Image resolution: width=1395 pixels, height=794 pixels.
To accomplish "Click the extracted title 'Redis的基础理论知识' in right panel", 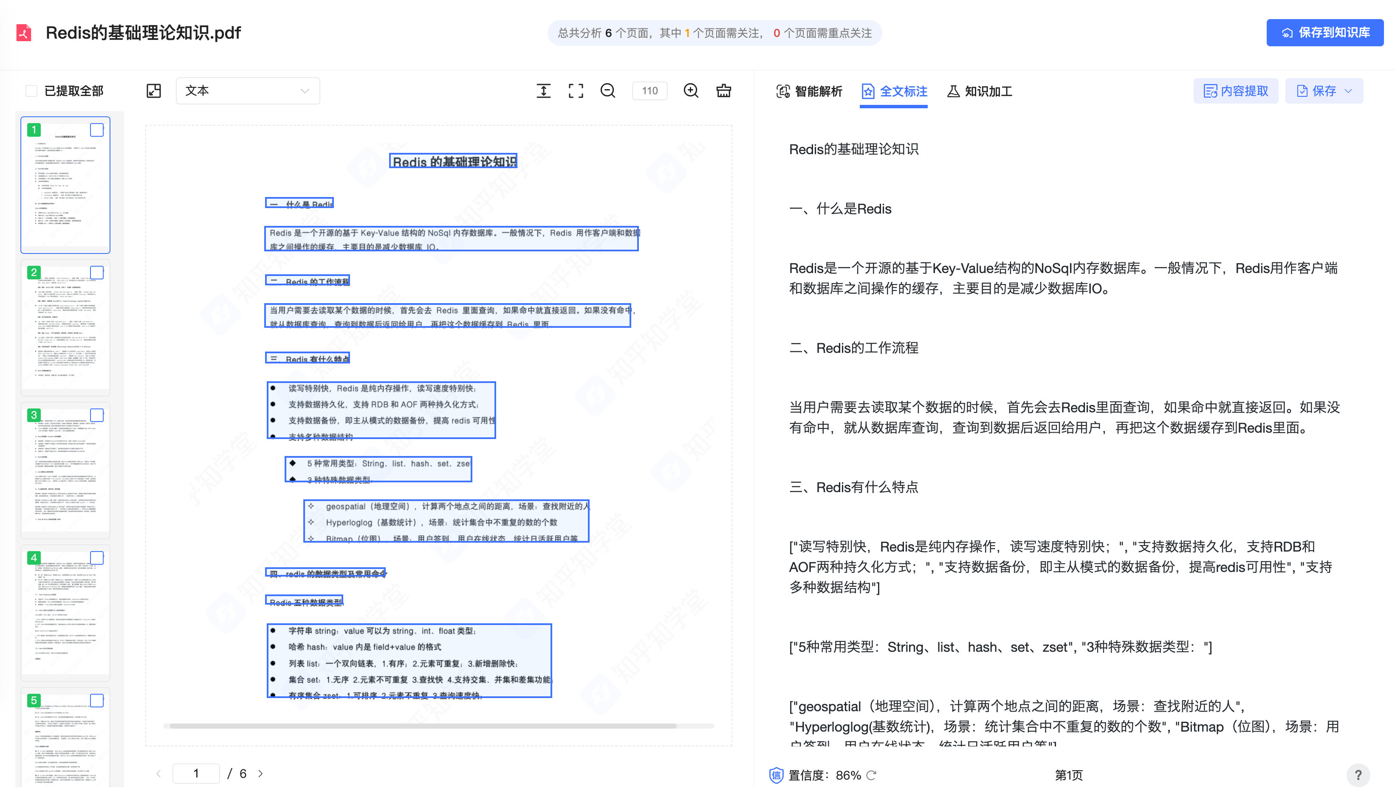I will (x=854, y=149).
